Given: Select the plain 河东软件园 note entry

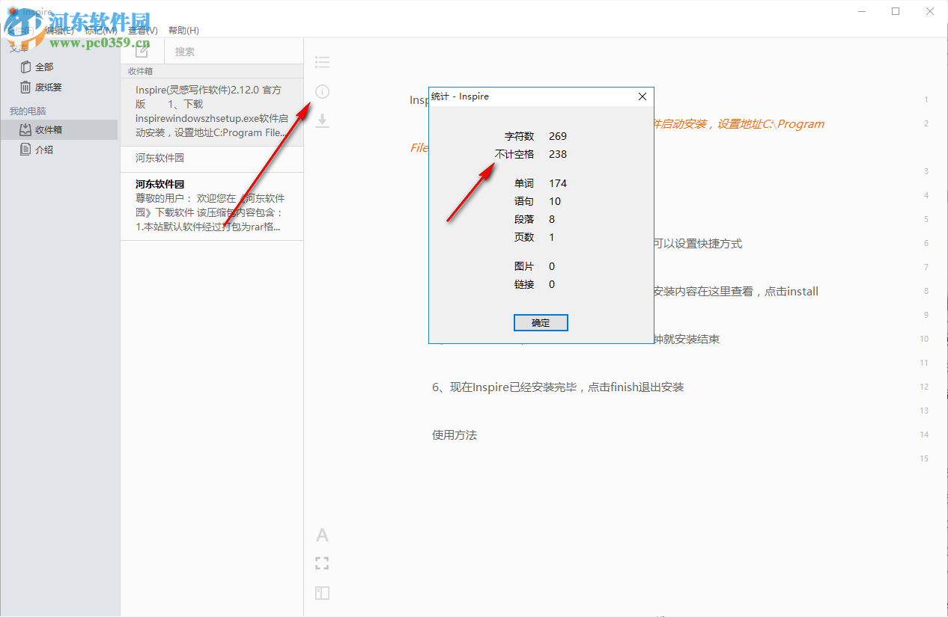Looking at the screenshot, I should click(212, 159).
